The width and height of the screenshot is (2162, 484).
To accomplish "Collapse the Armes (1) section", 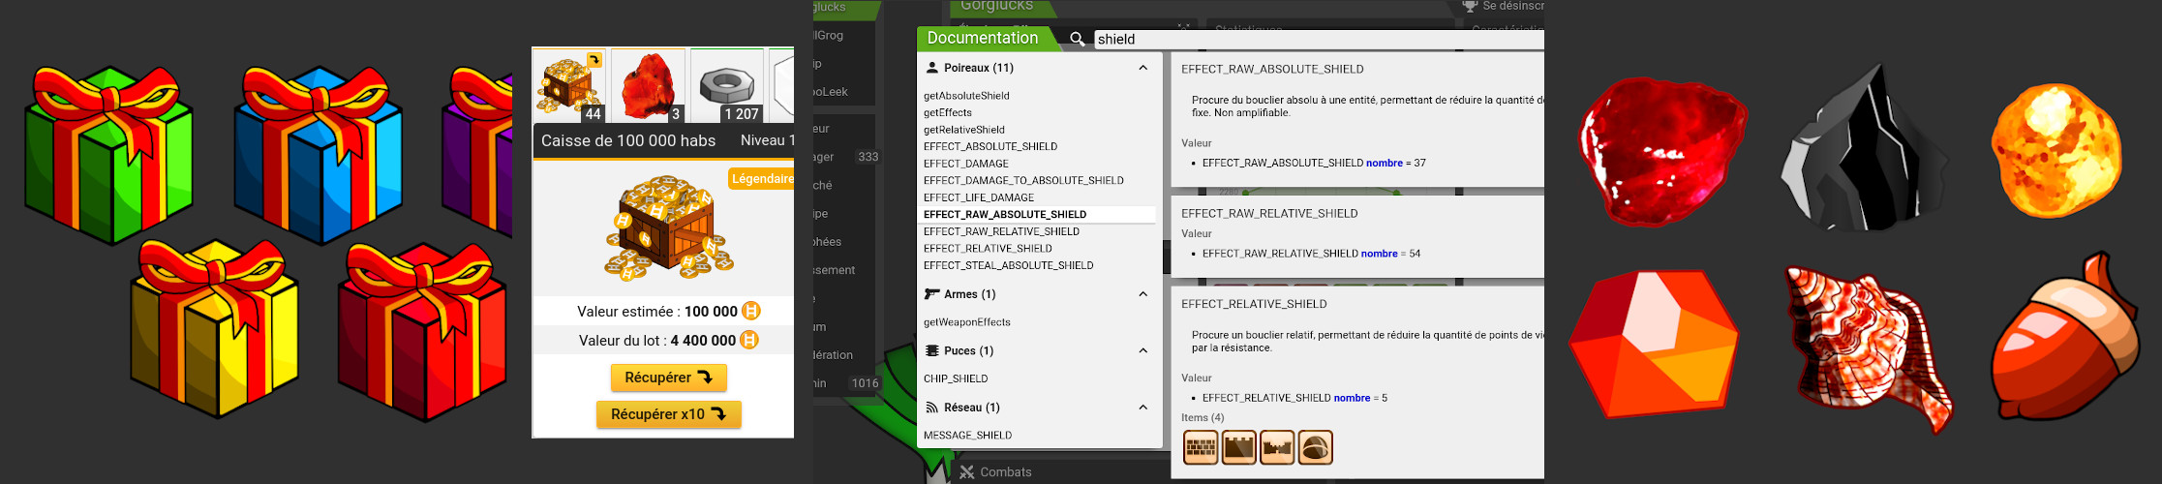I will click(1142, 294).
